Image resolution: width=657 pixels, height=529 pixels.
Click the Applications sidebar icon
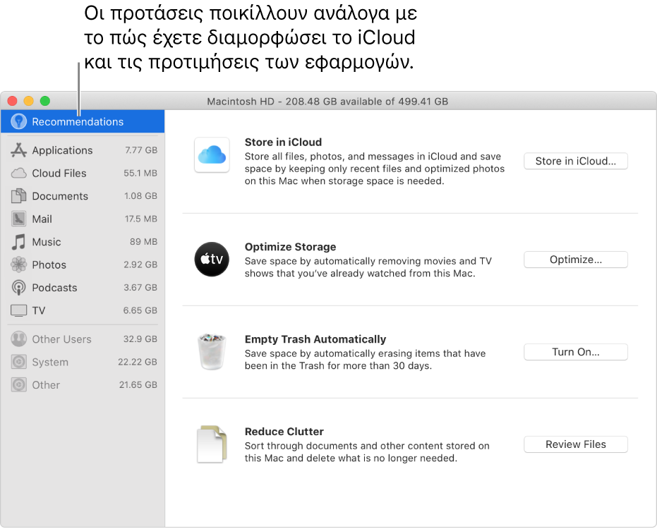tap(18, 150)
